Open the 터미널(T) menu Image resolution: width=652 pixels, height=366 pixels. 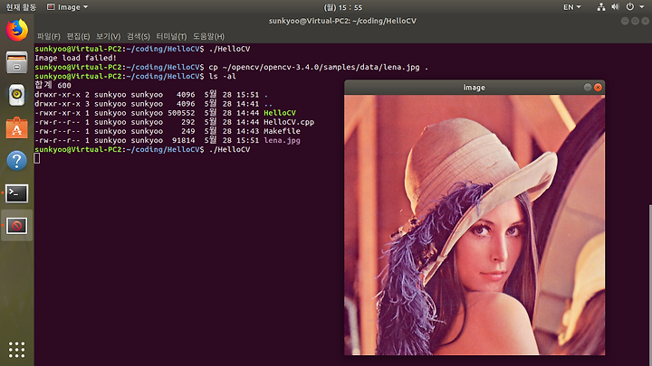coord(171,36)
